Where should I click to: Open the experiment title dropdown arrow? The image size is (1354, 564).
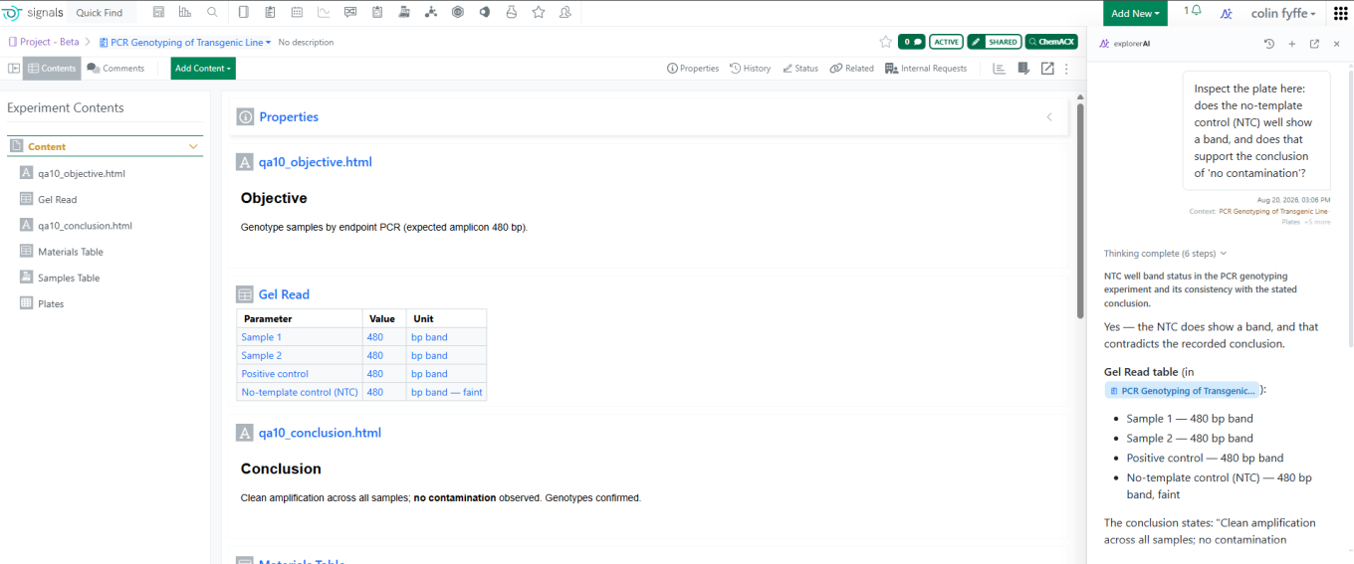(268, 43)
